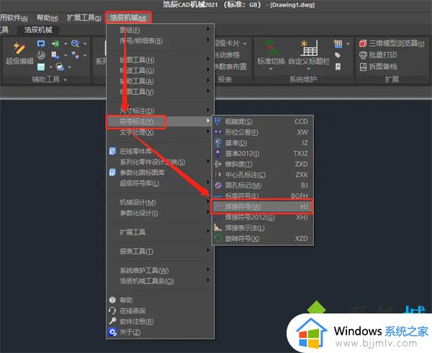Viewport: 432px width, 353px height.
Task: Click the 浩辰机械(M) menu bar item
Action: point(128,18)
